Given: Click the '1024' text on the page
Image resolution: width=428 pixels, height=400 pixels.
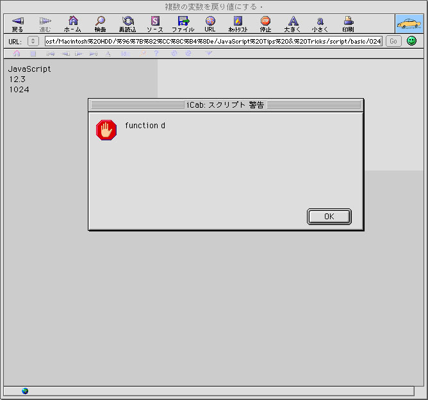Looking at the screenshot, I should 19,90.
